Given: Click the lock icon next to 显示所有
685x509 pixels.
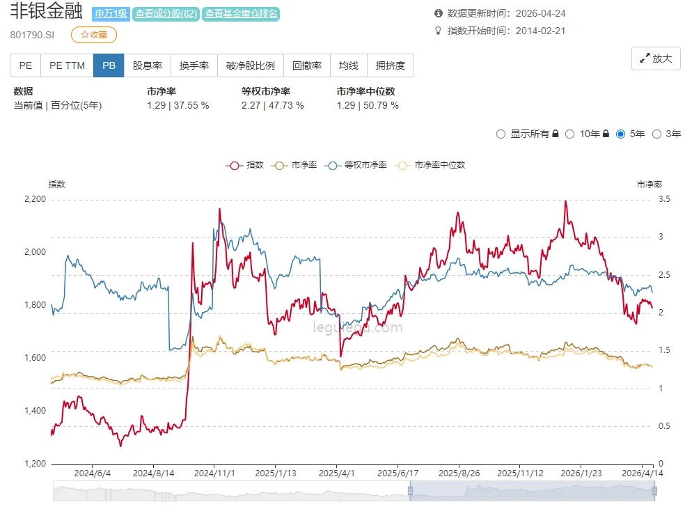Looking at the screenshot, I should (557, 134).
